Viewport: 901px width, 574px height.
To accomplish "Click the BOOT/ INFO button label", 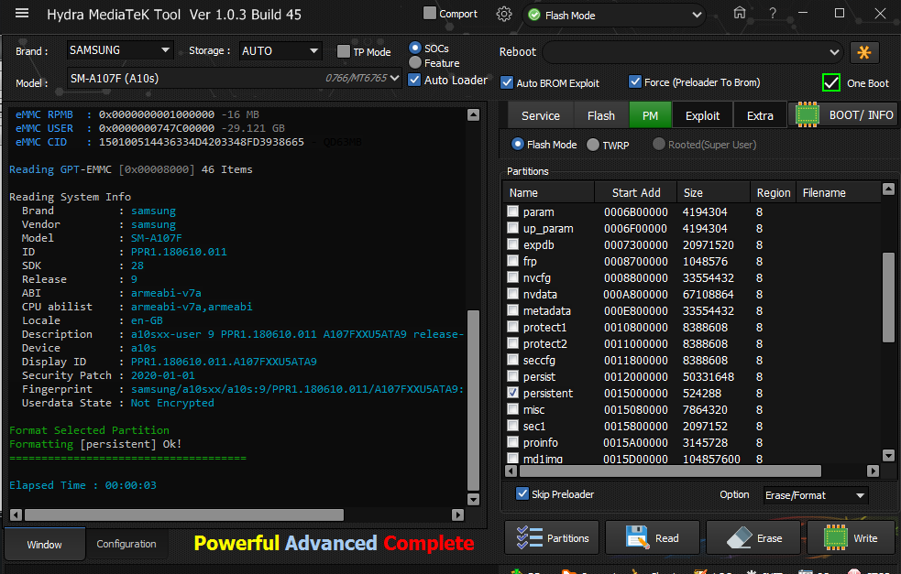I will click(x=861, y=114).
